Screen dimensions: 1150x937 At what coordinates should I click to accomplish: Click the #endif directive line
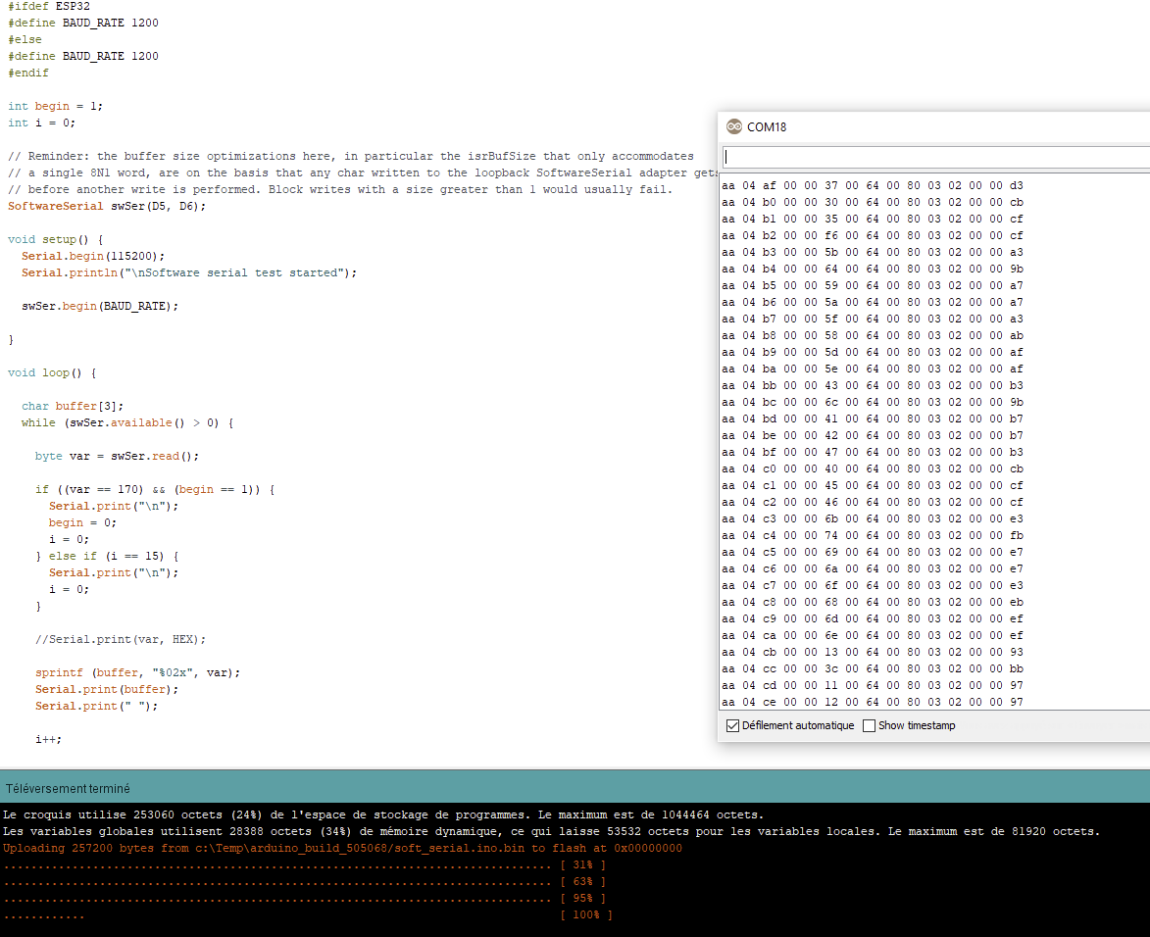click(27, 73)
